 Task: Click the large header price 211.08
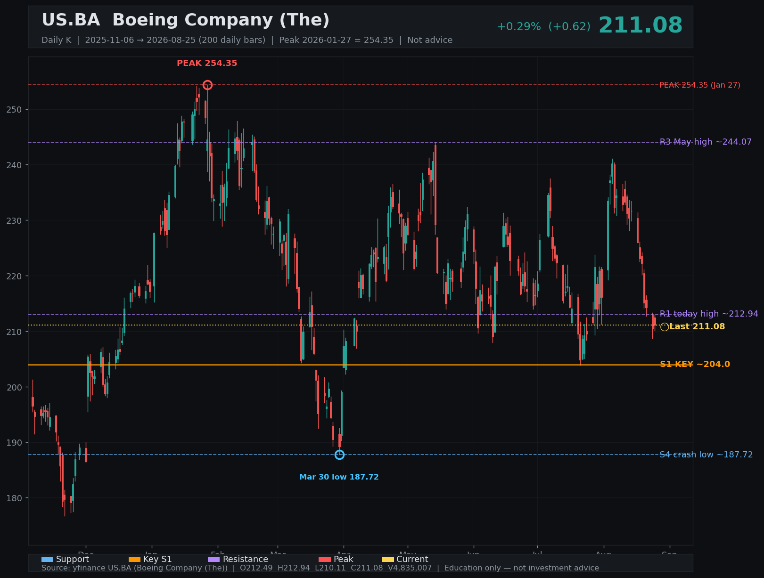[640, 25]
